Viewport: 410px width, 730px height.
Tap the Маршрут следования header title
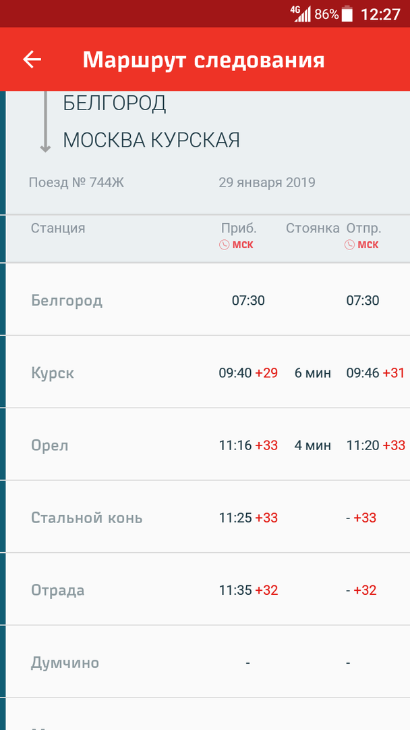pyautogui.click(x=204, y=59)
